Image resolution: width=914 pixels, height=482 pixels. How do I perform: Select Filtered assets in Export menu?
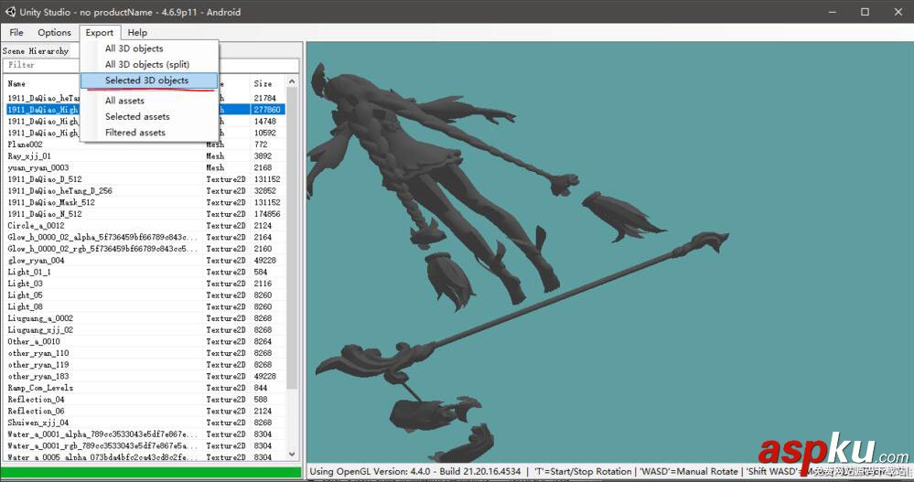[134, 133]
